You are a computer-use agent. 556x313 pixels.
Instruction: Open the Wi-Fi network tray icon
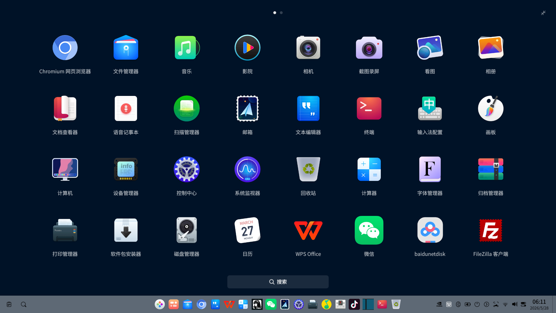(505, 305)
